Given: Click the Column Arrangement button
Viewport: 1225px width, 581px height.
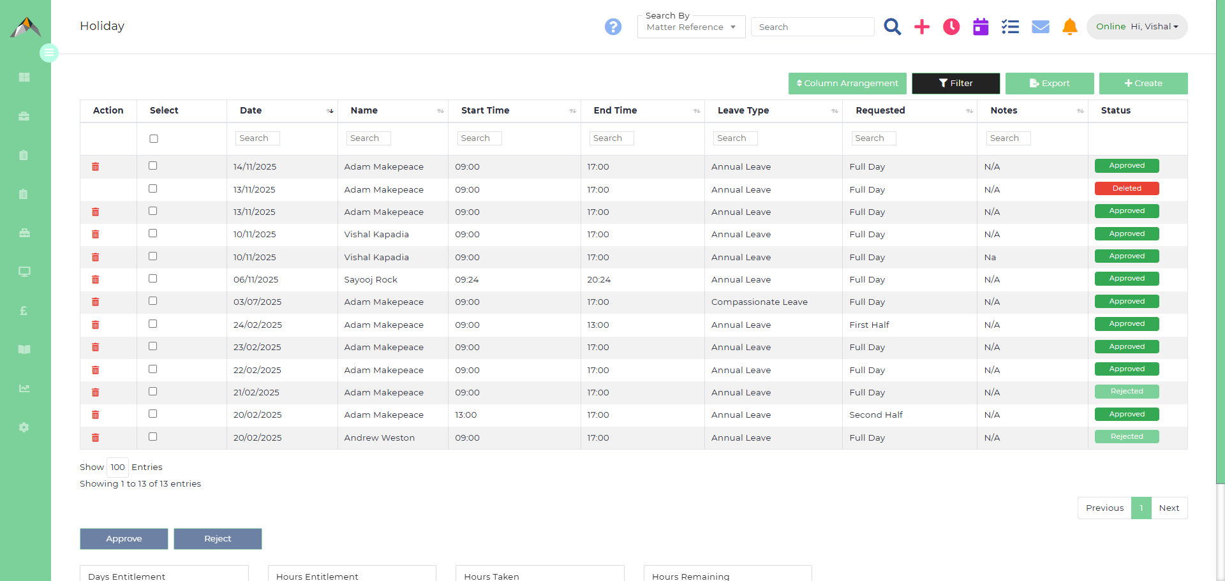Looking at the screenshot, I should (x=847, y=84).
